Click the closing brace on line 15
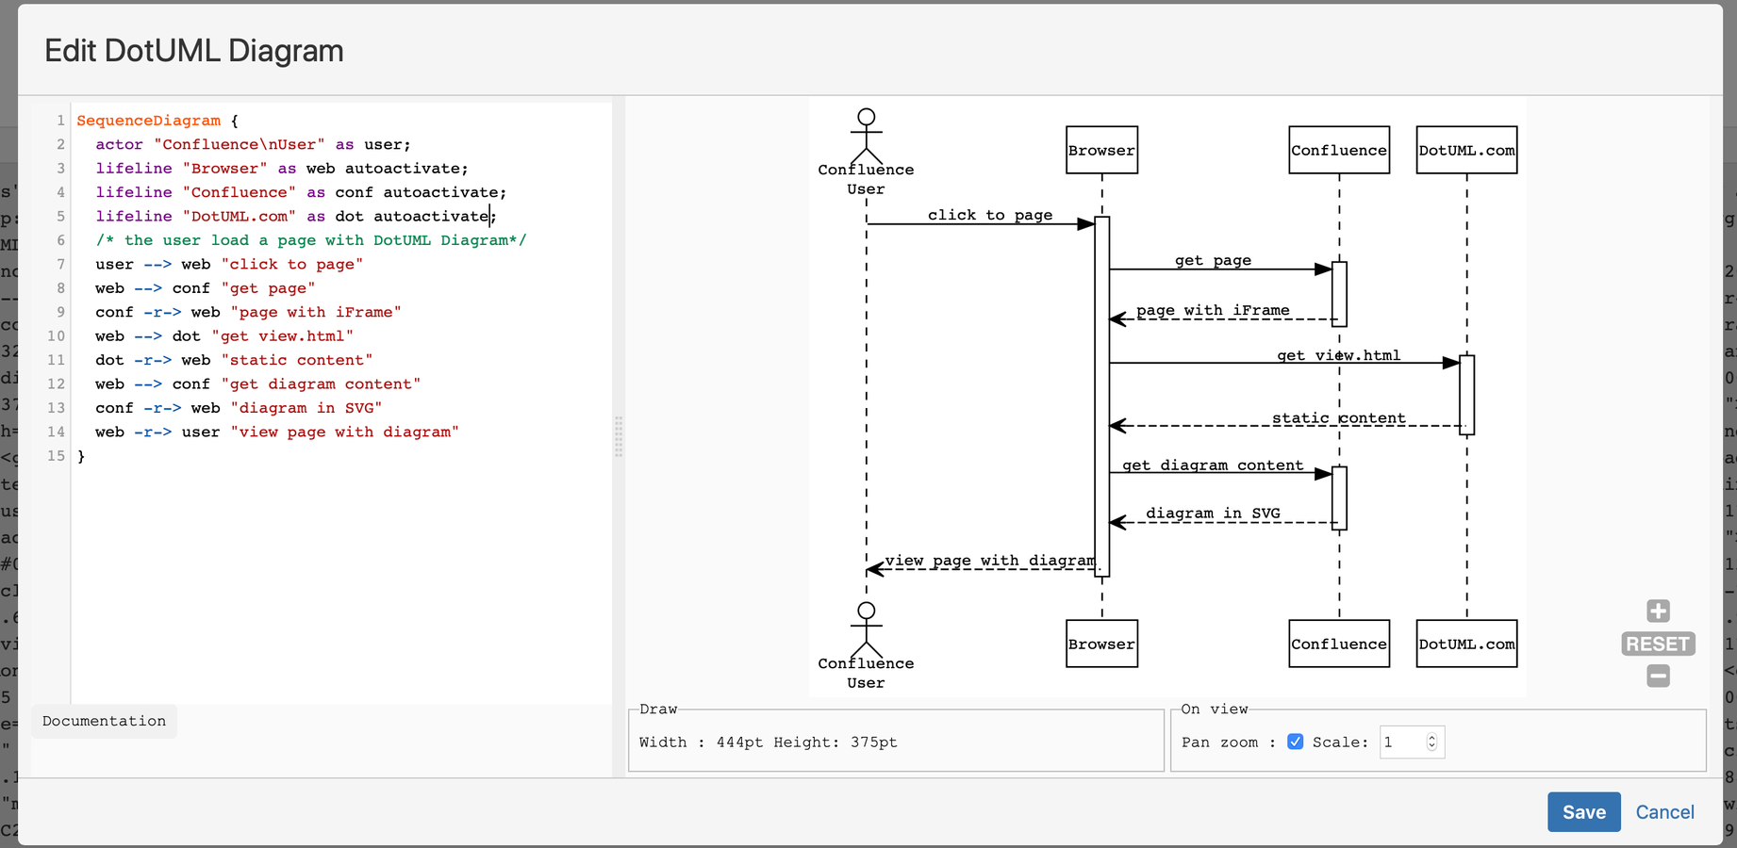This screenshot has height=848, width=1737. [81, 456]
